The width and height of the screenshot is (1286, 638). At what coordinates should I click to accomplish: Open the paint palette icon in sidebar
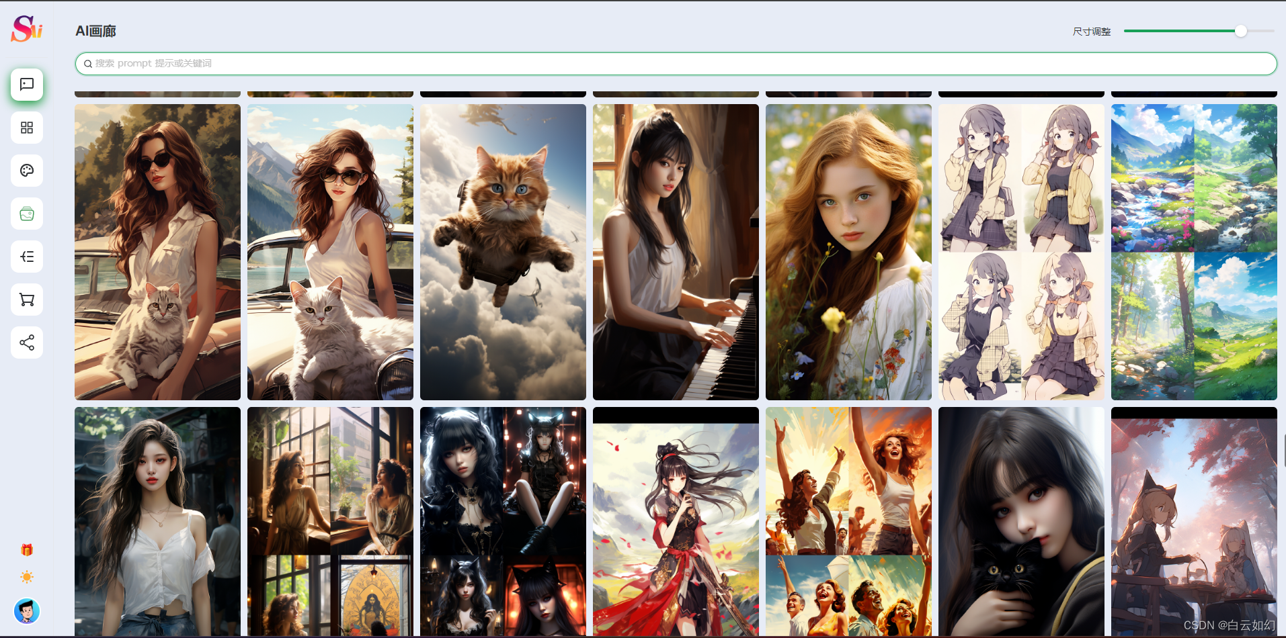[x=27, y=171]
